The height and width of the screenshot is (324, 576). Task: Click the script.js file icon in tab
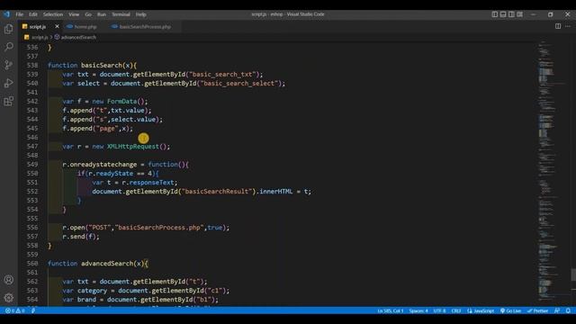coord(24,26)
